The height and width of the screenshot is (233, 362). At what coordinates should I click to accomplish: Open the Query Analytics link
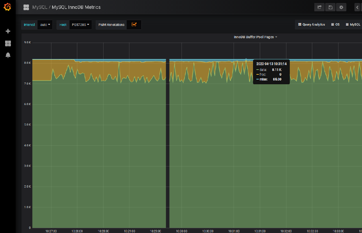coord(311,25)
